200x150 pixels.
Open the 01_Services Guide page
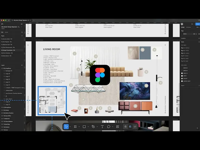[7, 39]
